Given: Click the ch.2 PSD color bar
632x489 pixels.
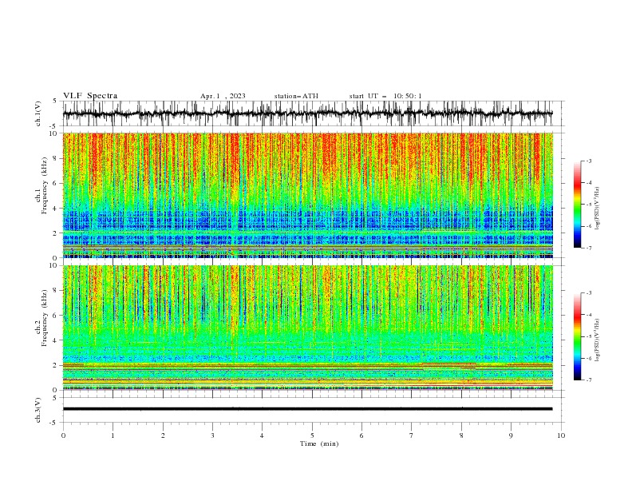Looking at the screenshot, I should pos(577,336).
